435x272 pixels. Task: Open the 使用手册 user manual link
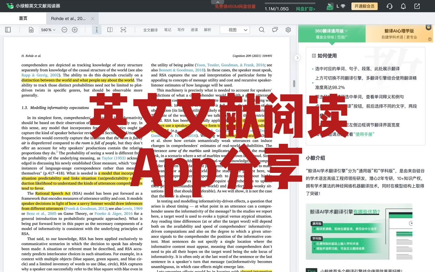(364, 134)
